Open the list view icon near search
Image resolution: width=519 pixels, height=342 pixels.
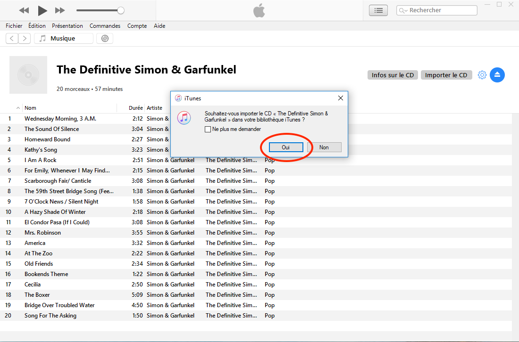pos(378,10)
